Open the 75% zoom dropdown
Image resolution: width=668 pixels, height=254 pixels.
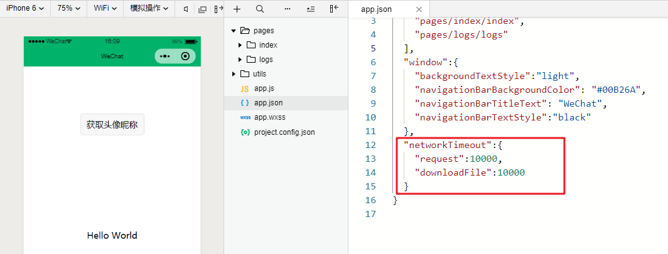[68, 9]
